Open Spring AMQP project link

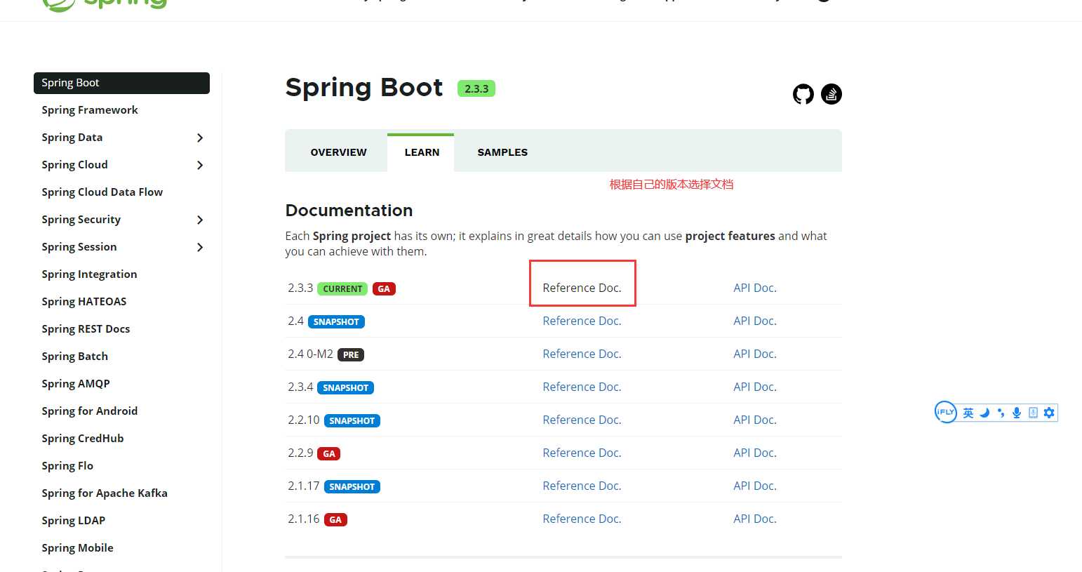(x=76, y=384)
